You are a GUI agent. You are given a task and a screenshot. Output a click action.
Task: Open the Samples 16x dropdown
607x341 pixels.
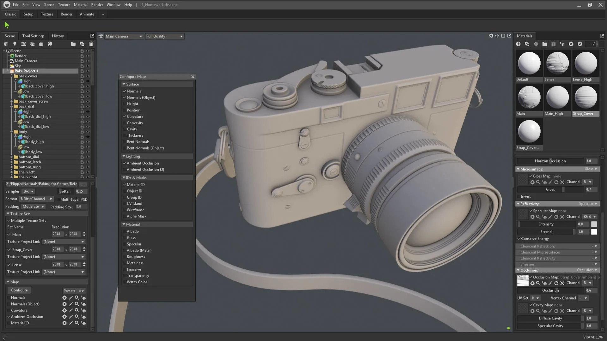(28, 191)
